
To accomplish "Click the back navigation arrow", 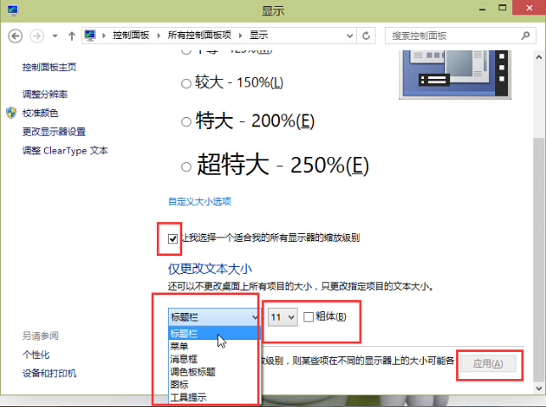I will click(x=14, y=36).
